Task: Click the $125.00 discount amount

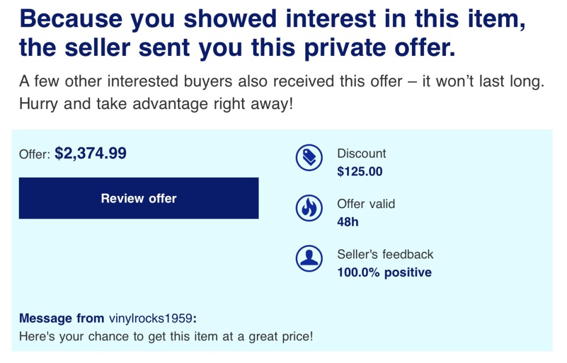Action: 359,172
